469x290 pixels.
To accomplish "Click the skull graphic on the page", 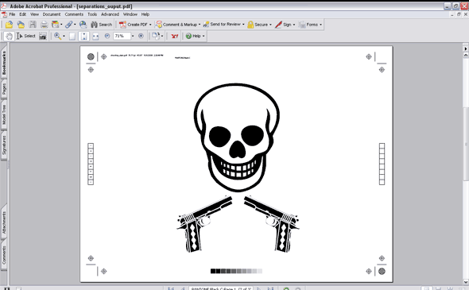I will (237, 137).
